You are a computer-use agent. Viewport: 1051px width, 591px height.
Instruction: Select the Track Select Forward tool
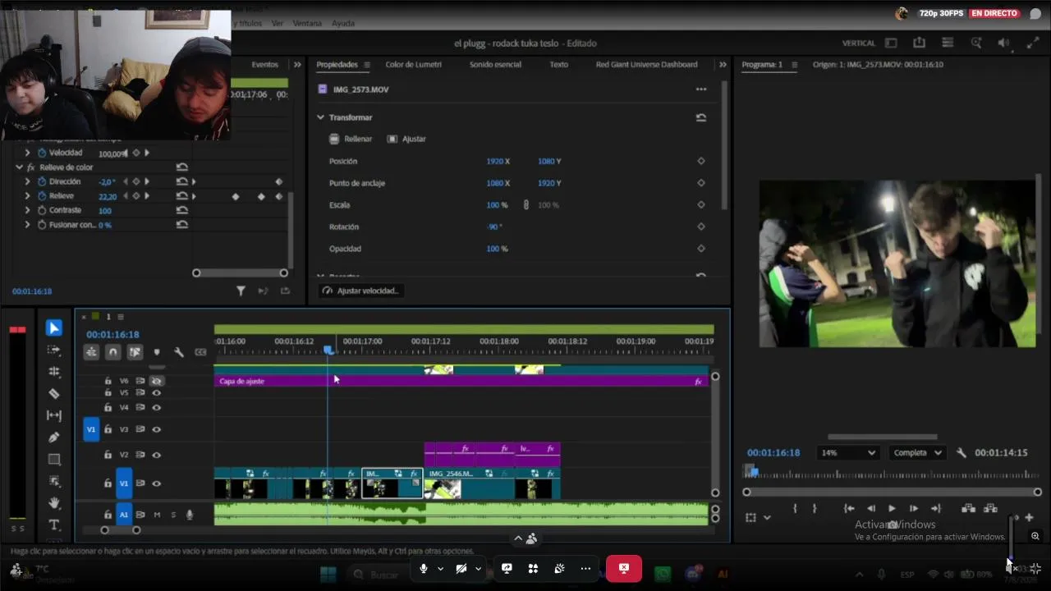pyautogui.click(x=54, y=350)
